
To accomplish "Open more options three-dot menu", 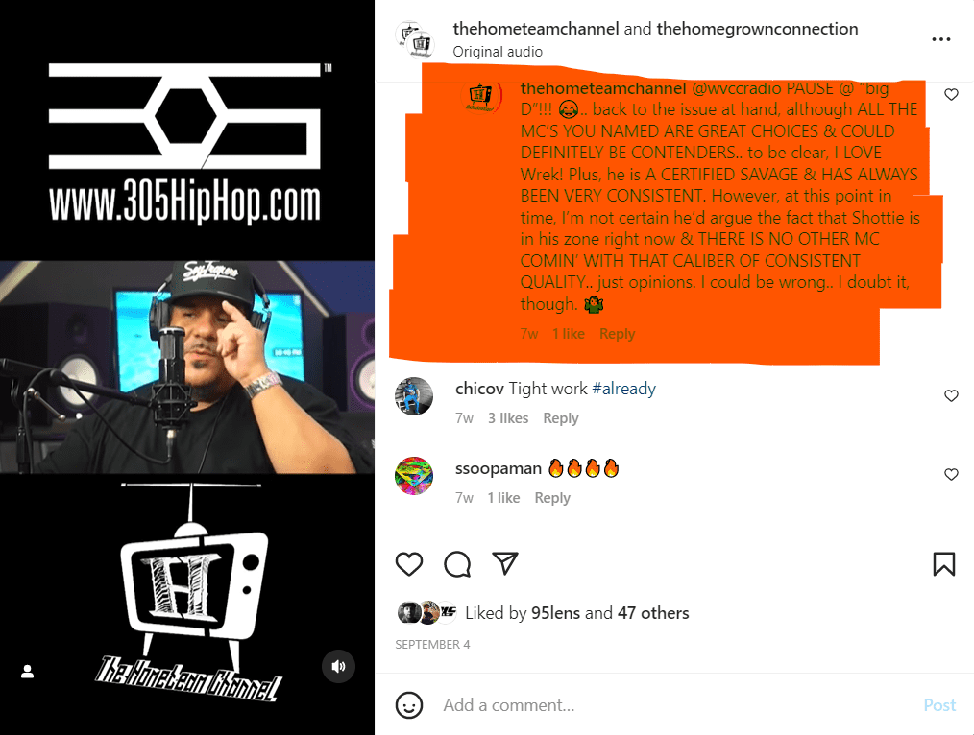I will click(x=941, y=39).
